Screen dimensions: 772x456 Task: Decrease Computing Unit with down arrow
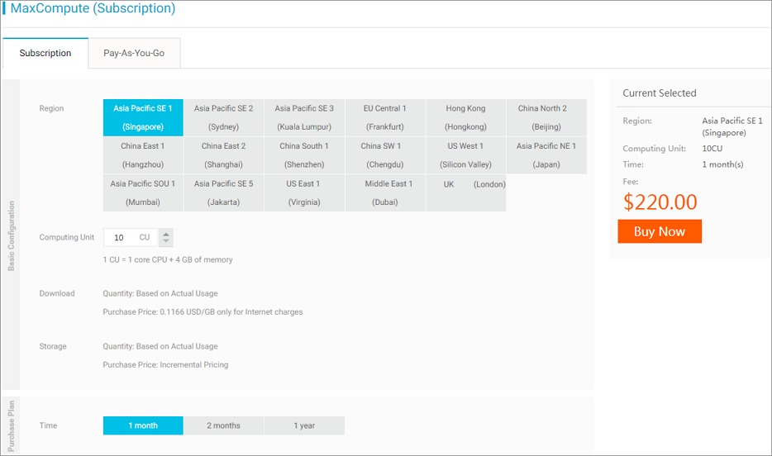[166, 241]
